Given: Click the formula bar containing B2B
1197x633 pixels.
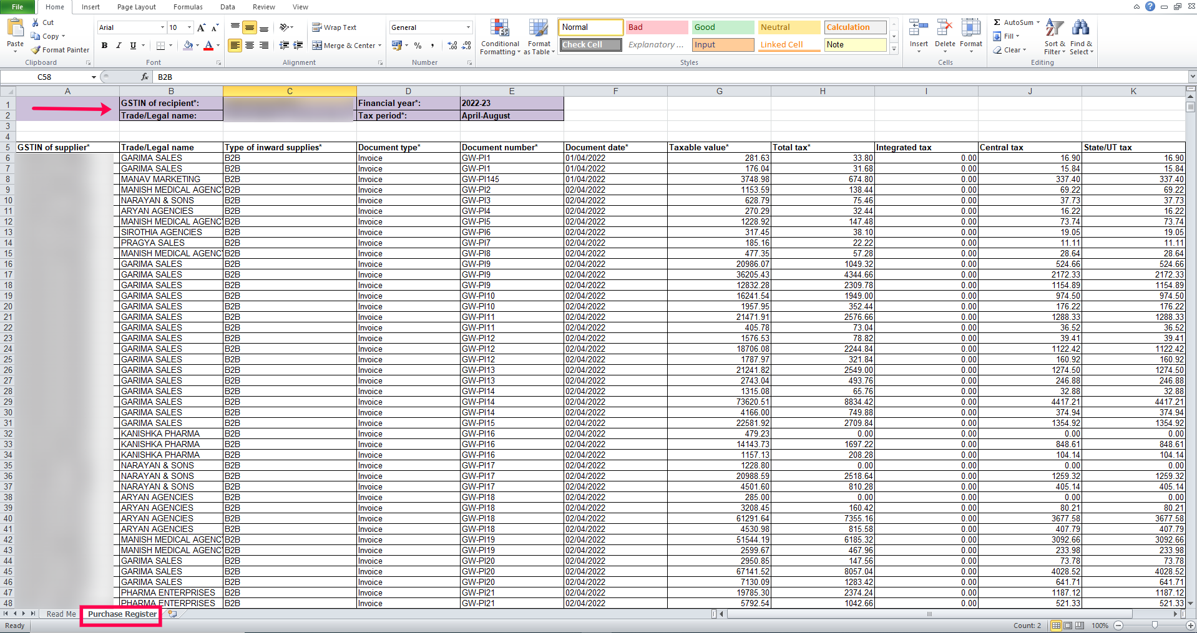Looking at the screenshot, I should 671,77.
